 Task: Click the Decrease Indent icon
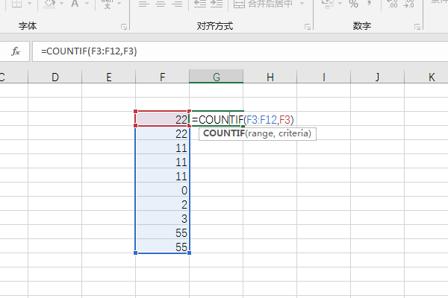[x=199, y=4]
